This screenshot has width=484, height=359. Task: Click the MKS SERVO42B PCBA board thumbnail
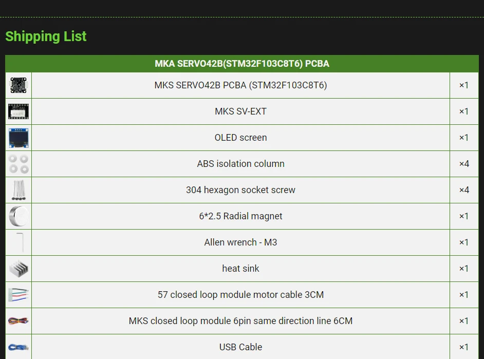pyautogui.click(x=18, y=85)
